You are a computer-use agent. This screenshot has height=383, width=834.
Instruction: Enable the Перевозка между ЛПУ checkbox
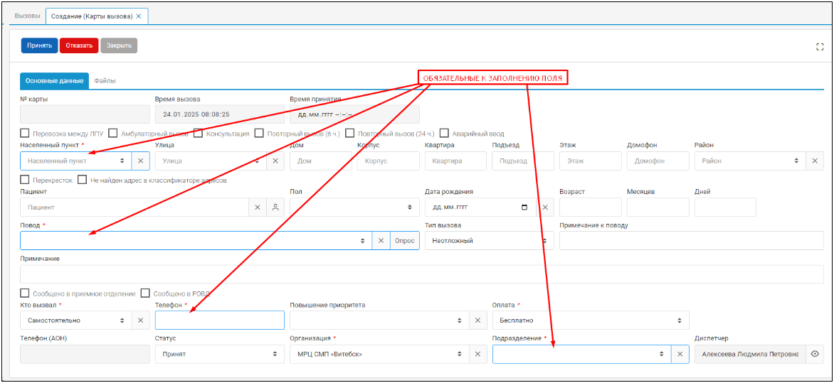[x=24, y=134]
